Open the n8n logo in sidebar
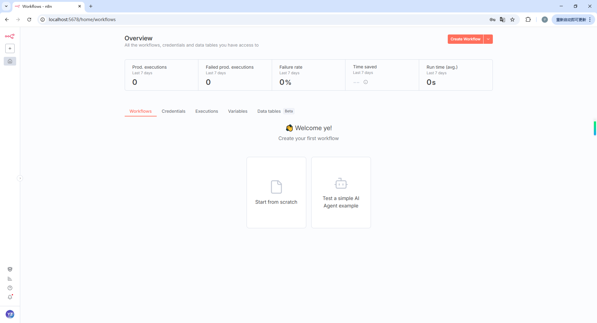The width and height of the screenshot is (597, 323). [x=10, y=36]
